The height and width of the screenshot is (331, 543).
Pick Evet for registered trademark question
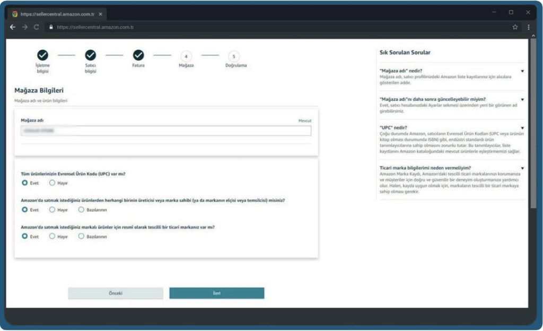tap(24, 236)
